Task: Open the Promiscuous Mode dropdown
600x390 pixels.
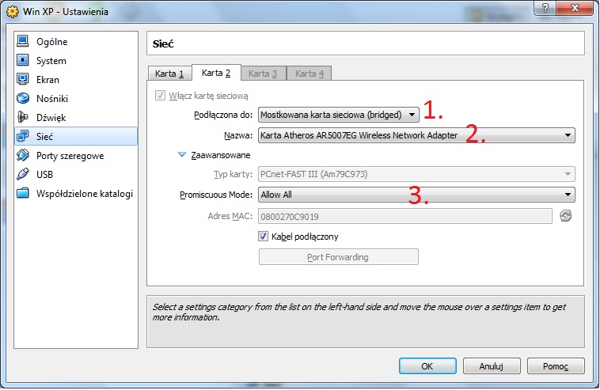Action: pyautogui.click(x=416, y=194)
